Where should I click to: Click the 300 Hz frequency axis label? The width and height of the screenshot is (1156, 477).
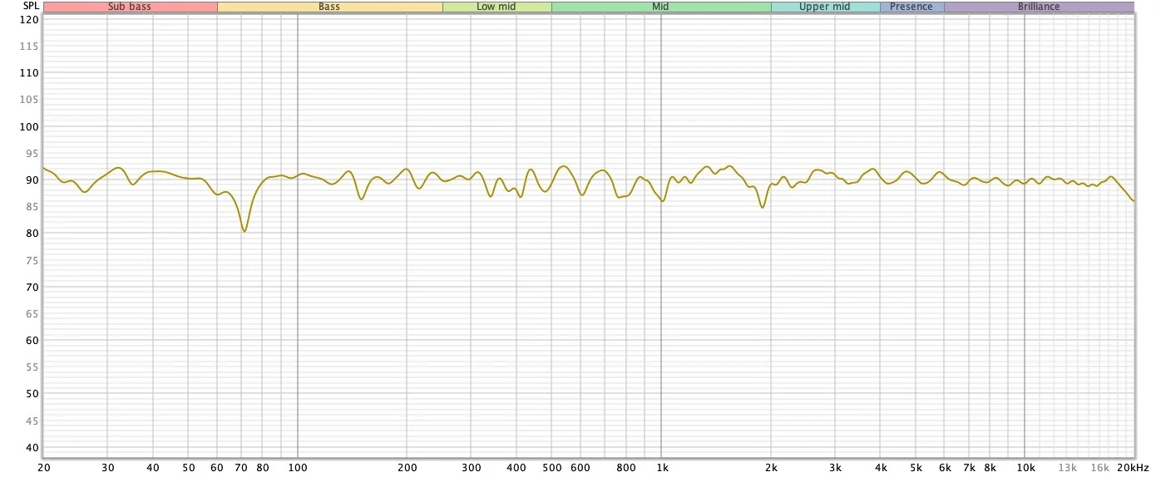coord(471,468)
